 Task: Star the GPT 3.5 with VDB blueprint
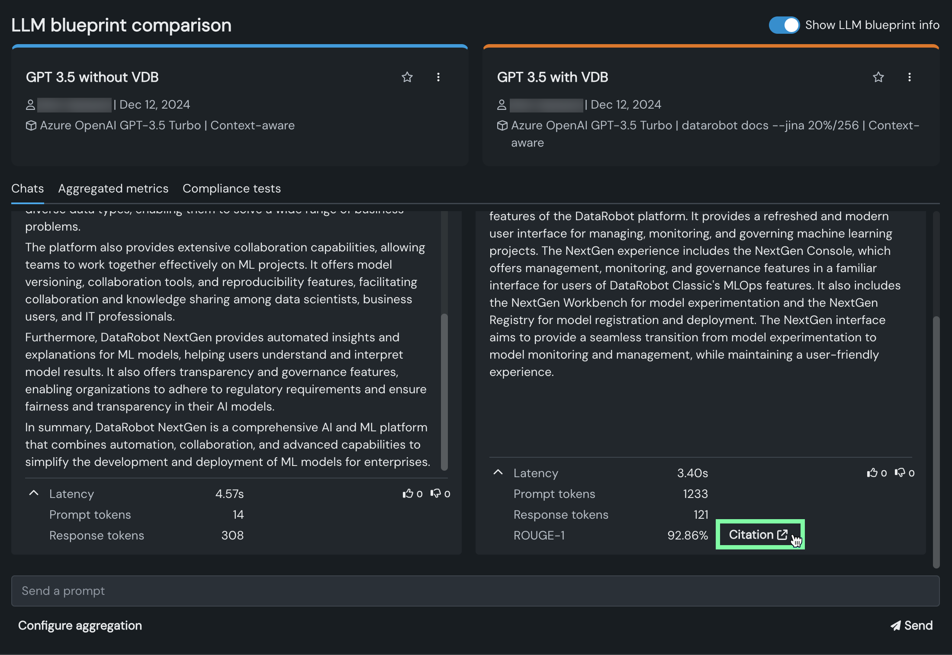coord(878,77)
